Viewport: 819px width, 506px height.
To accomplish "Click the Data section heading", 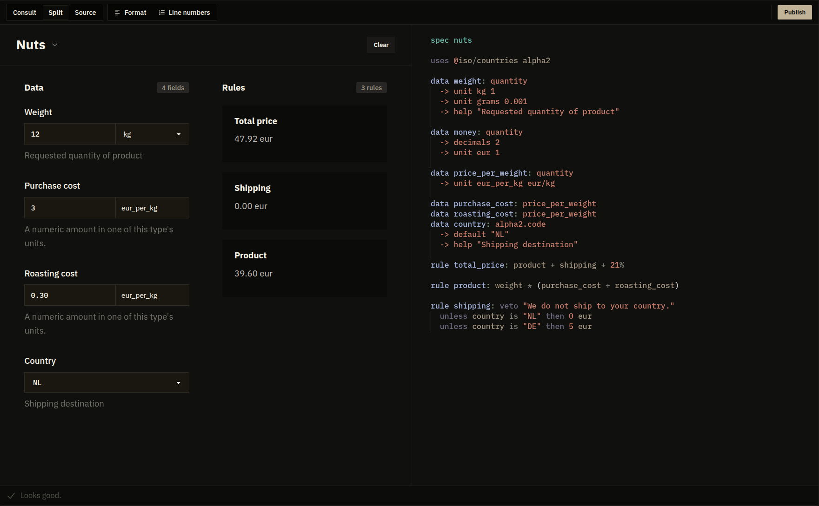I will tap(34, 88).
